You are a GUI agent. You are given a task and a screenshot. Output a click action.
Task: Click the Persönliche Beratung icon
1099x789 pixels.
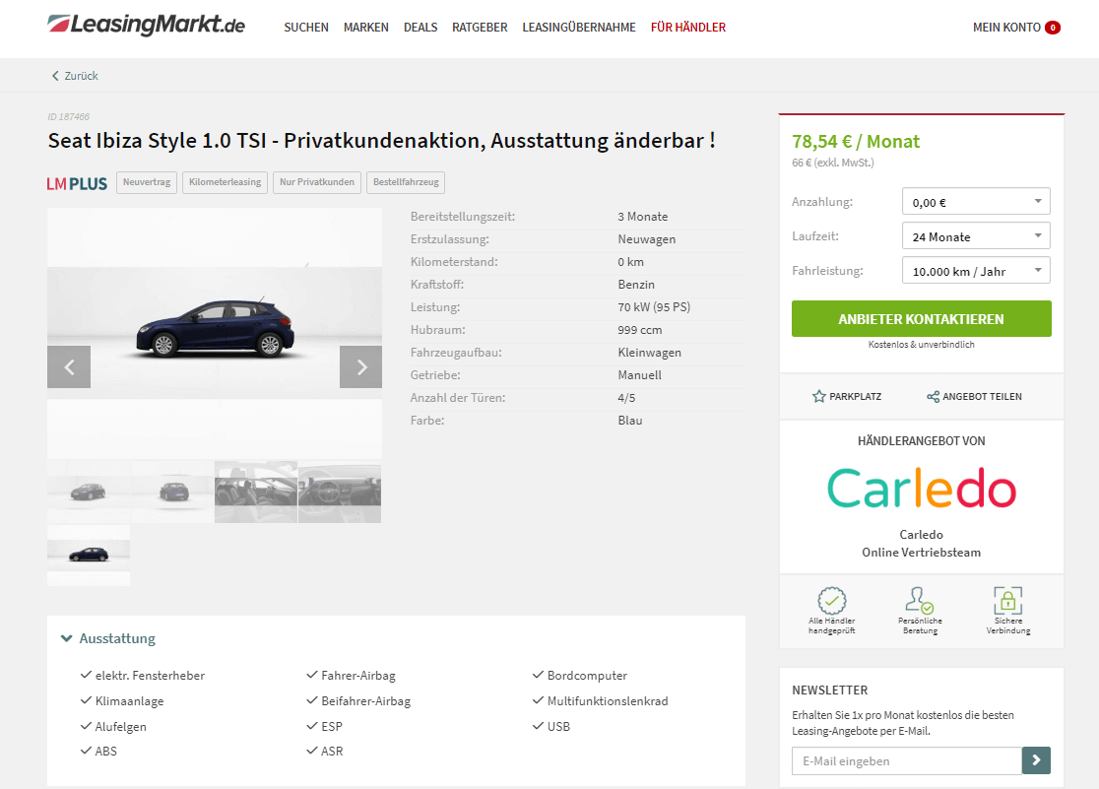[x=919, y=600]
